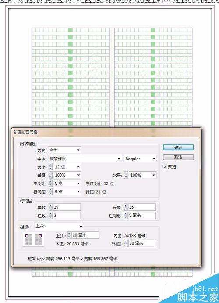Open the Regular font style dropdown
This screenshot has width=219, height=303.
click(x=140, y=159)
